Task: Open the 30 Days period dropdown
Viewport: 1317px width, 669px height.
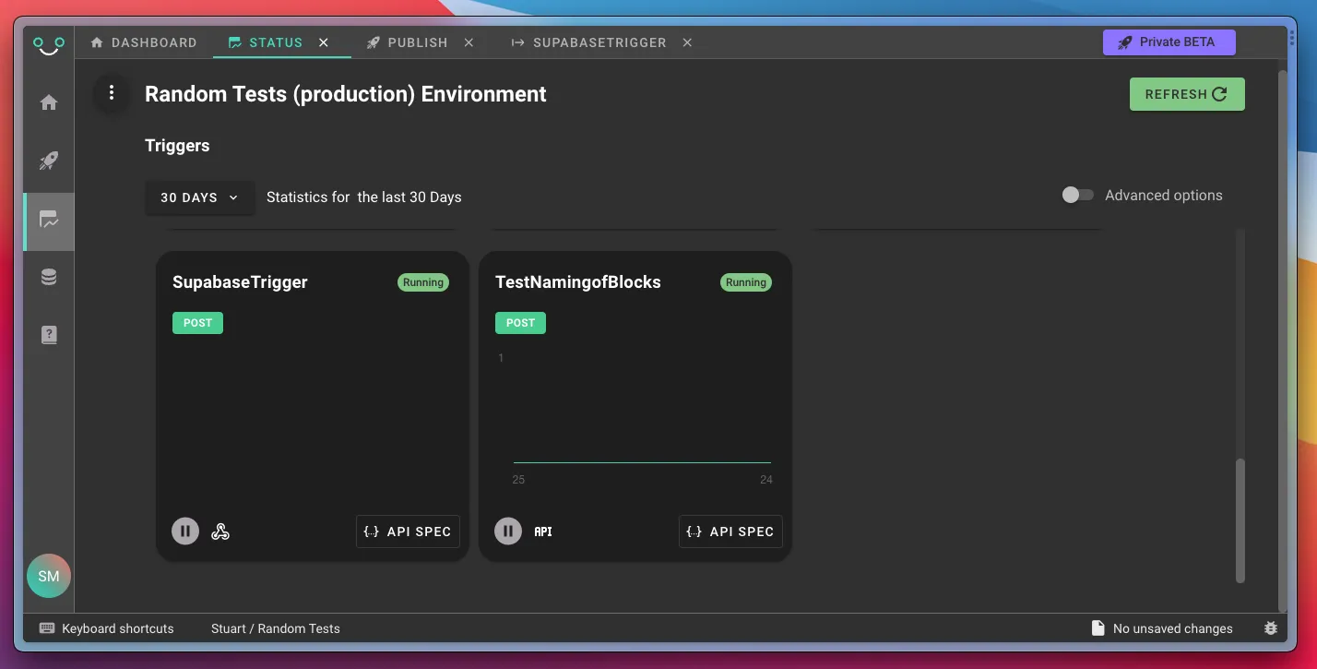Action: [x=199, y=197]
